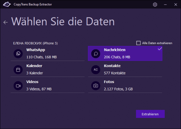The height and width of the screenshot is (129, 181).
Task: Close the CopyTrans Backup Extractor window
Action: (176, 5)
